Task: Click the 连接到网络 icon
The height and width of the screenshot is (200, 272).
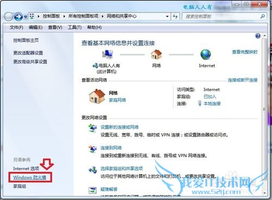Action: pyautogui.click(x=93, y=149)
